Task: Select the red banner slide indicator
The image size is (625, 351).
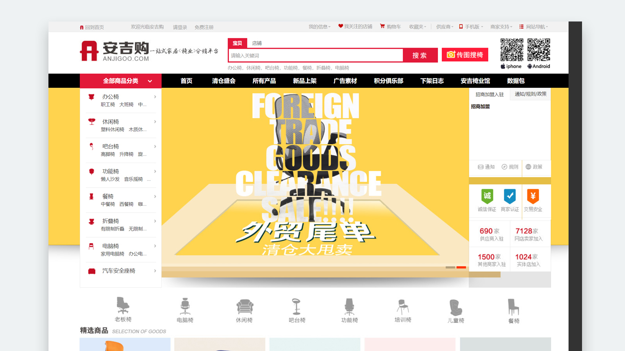Action: [x=461, y=267]
